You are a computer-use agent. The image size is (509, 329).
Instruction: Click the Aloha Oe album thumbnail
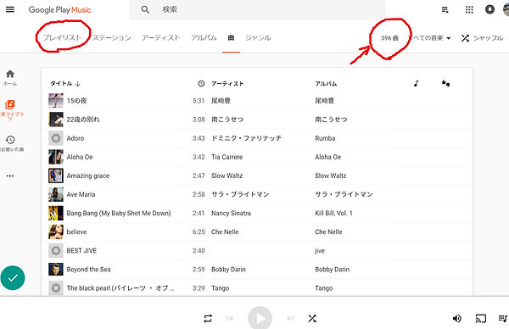[56, 157]
